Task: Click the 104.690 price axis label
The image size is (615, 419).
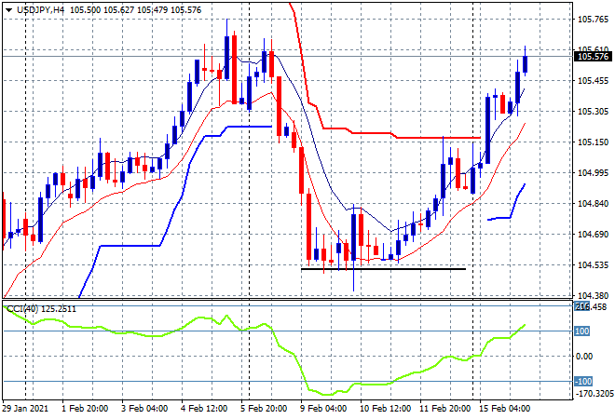Action: point(593,235)
